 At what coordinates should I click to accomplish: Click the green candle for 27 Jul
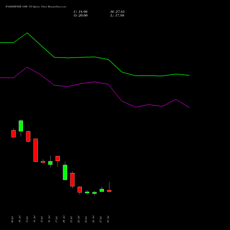point(102,190)
